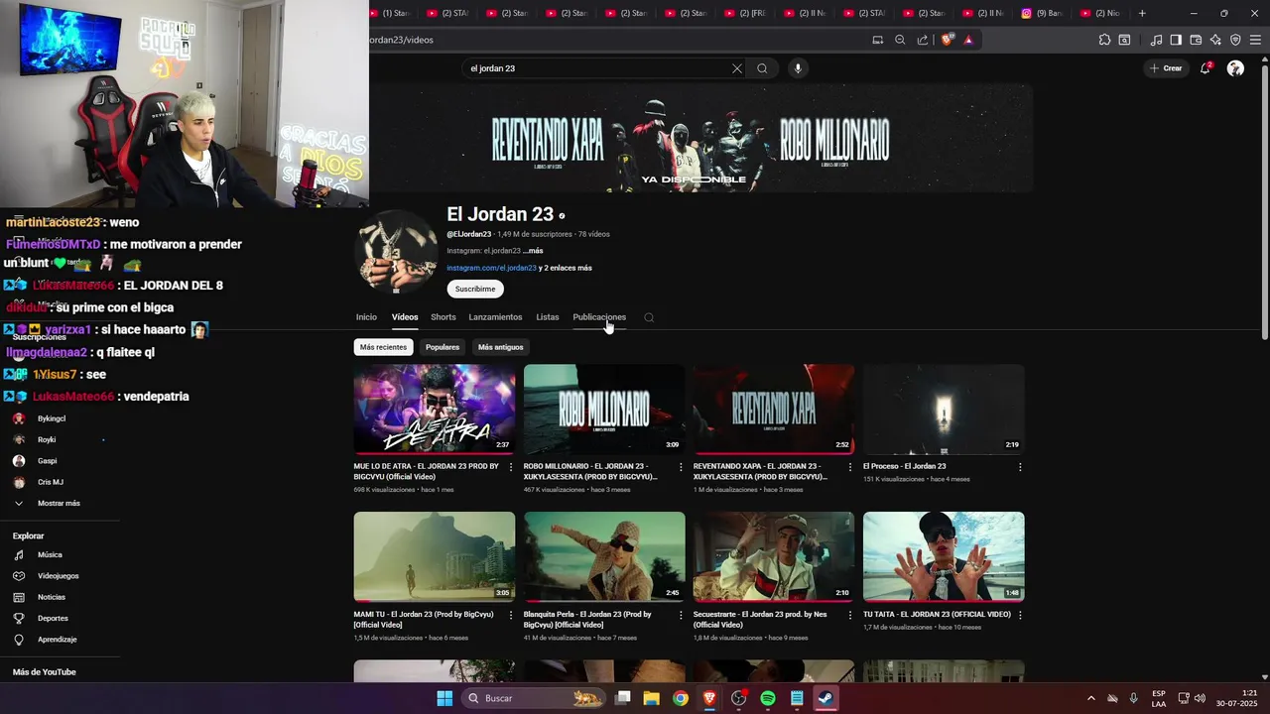
Task: Open the Blanquita Perla video title link
Action: click(587, 619)
